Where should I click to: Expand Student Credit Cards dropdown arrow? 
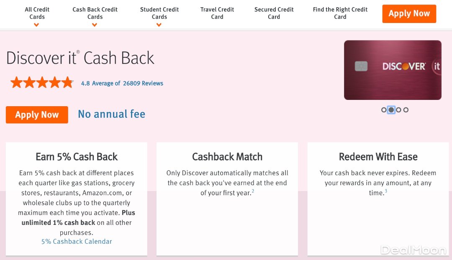pyautogui.click(x=159, y=25)
